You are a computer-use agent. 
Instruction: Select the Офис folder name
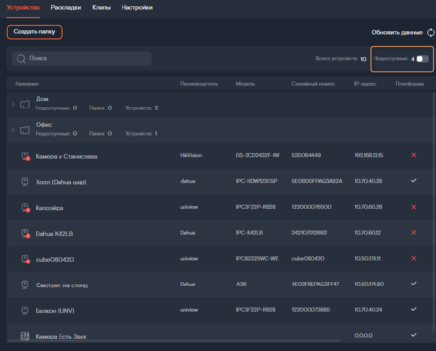[x=44, y=125]
